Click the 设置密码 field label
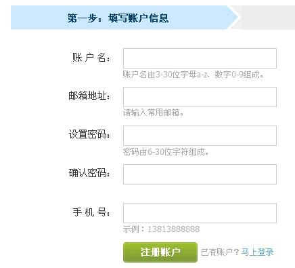The width and height of the screenshot is (295, 268). coord(89,134)
